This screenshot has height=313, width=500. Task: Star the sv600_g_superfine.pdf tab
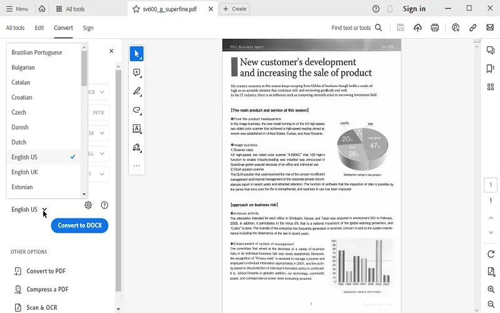pyautogui.click(x=136, y=9)
